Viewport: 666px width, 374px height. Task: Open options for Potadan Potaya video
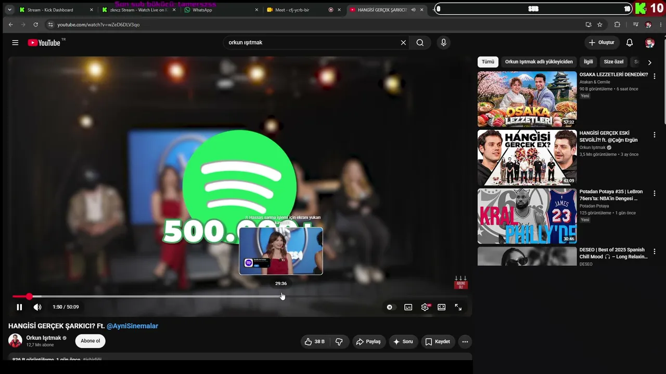[655, 193]
